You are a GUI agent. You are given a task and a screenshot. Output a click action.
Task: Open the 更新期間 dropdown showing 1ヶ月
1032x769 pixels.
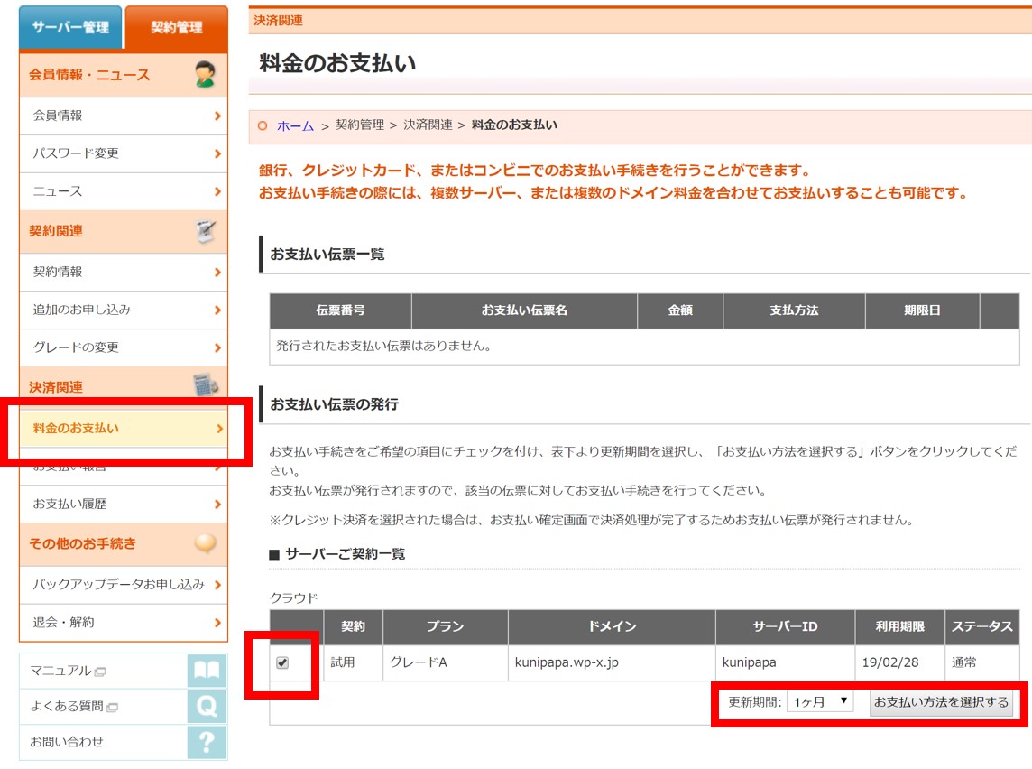tap(819, 701)
